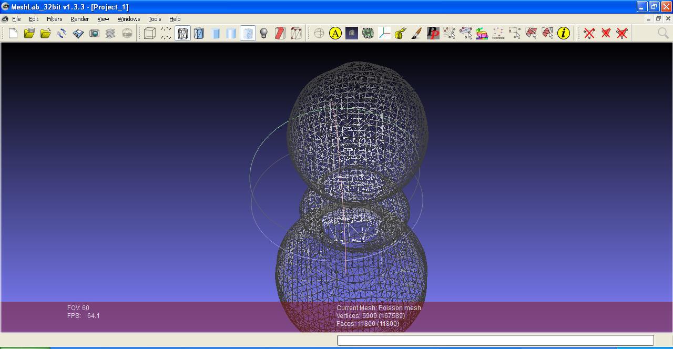Image resolution: width=673 pixels, height=349 pixels.
Task: Click the red vertex mesh icon
Action: click(296, 33)
